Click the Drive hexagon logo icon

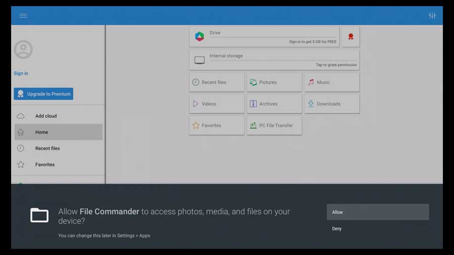[199, 36]
